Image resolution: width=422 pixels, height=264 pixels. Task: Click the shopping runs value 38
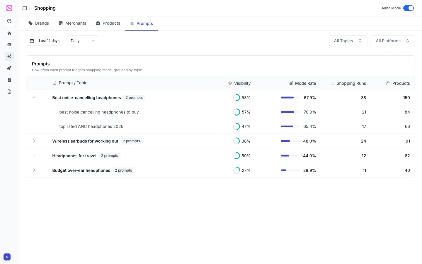coord(363,98)
